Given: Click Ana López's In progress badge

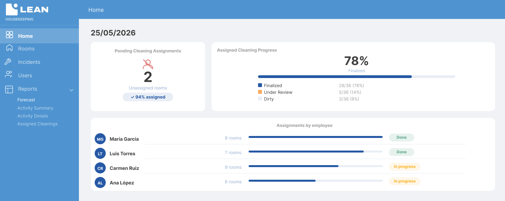Looking at the screenshot, I should 405,181.
